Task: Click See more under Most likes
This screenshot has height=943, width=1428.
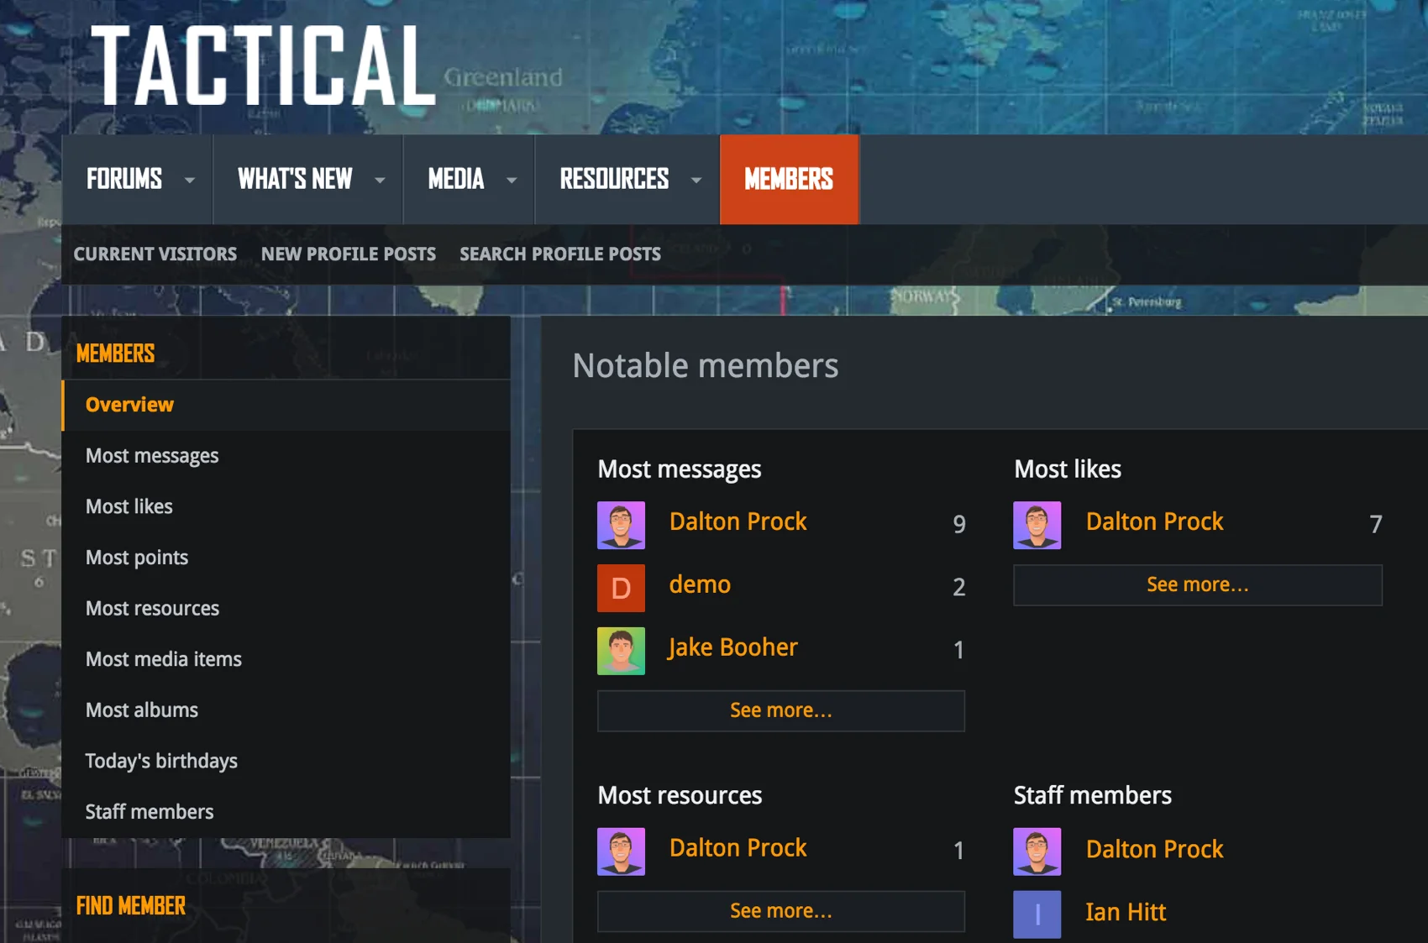Action: coord(1197,584)
